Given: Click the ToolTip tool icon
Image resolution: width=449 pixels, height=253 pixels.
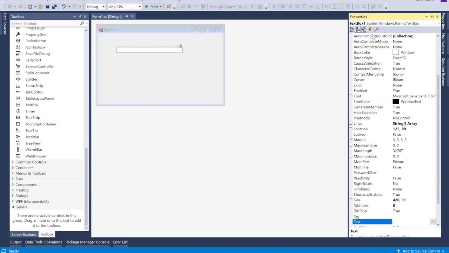Looking at the screenshot, I should (x=18, y=130).
